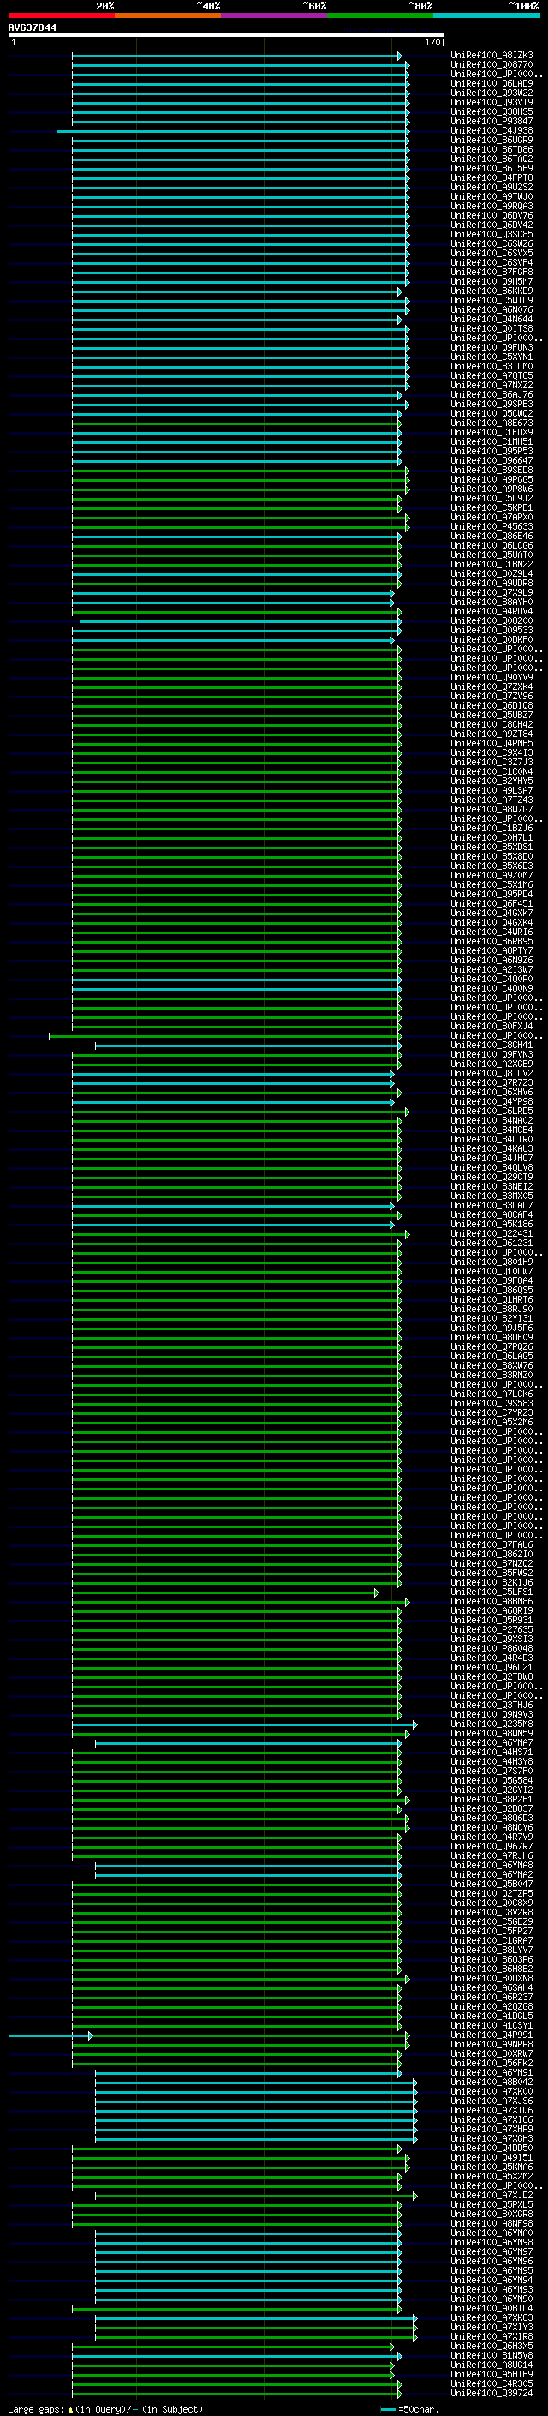Select UniRef100_P45633 entry
Image resolution: width=548 pixels, height=2416 pixels.
491,527
